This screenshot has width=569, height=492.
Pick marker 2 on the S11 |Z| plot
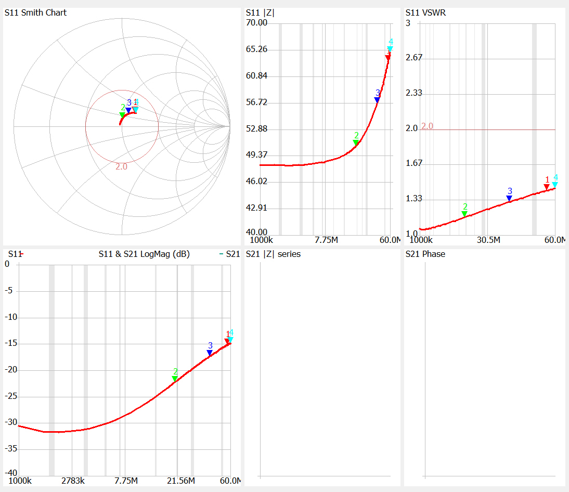[x=356, y=143]
